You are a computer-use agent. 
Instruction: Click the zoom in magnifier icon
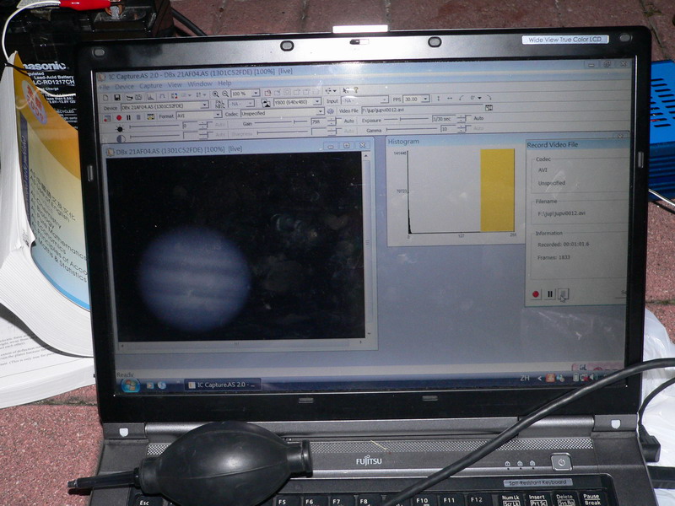coord(214,94)
